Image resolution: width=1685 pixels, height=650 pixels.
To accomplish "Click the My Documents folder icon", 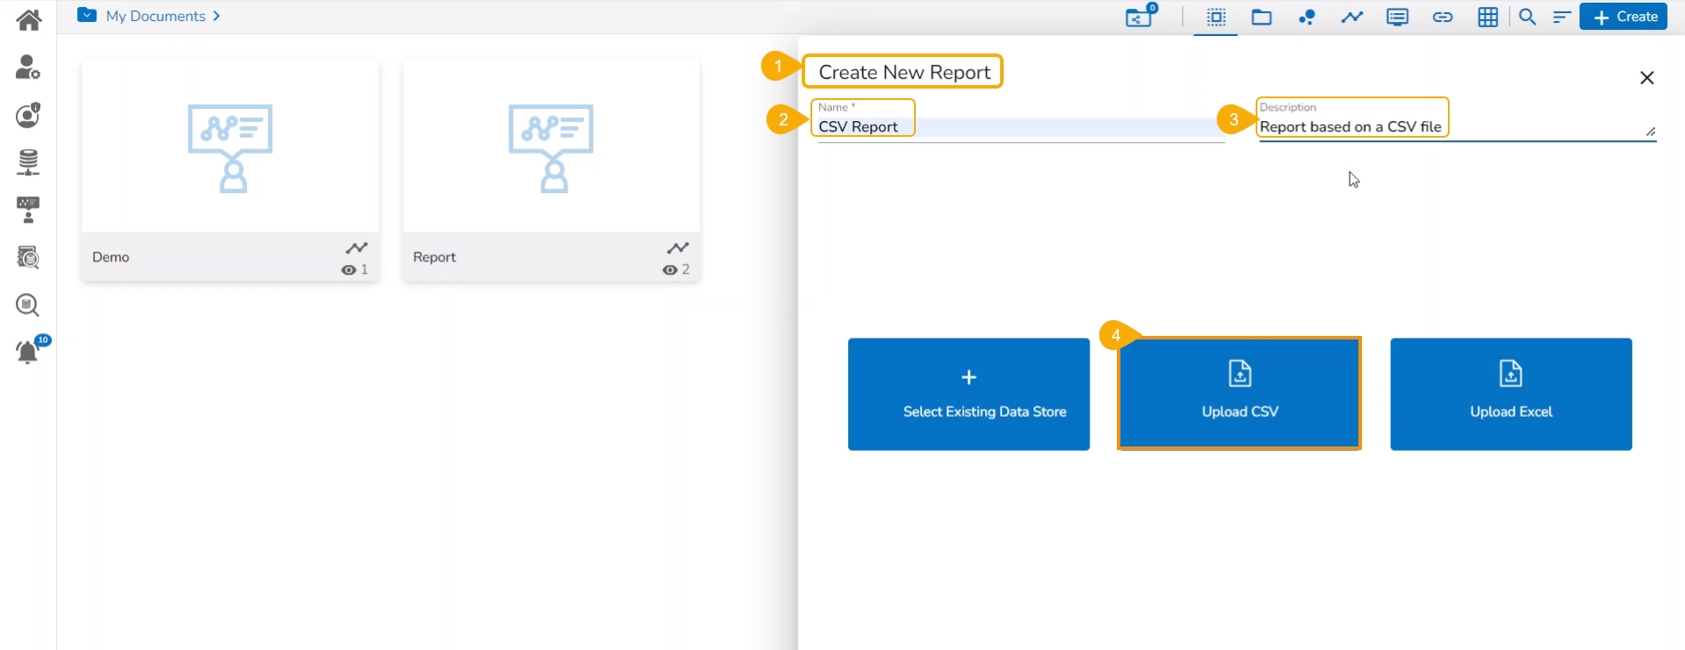I will (87, 15).
